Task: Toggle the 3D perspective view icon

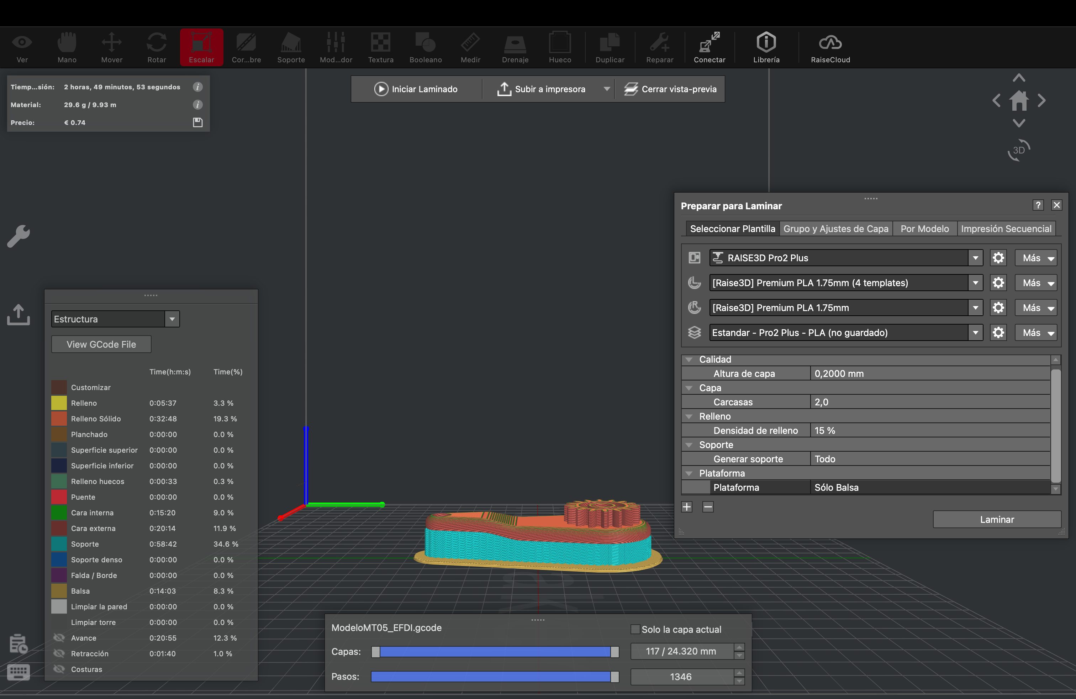Action: coord(1019,150)
